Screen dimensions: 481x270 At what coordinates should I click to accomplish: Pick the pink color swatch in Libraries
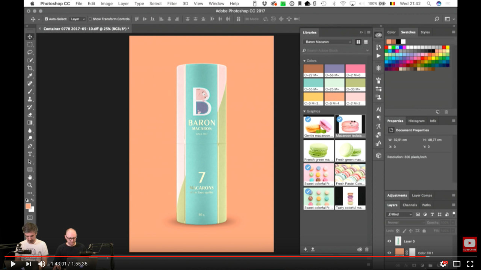point(355,71)
